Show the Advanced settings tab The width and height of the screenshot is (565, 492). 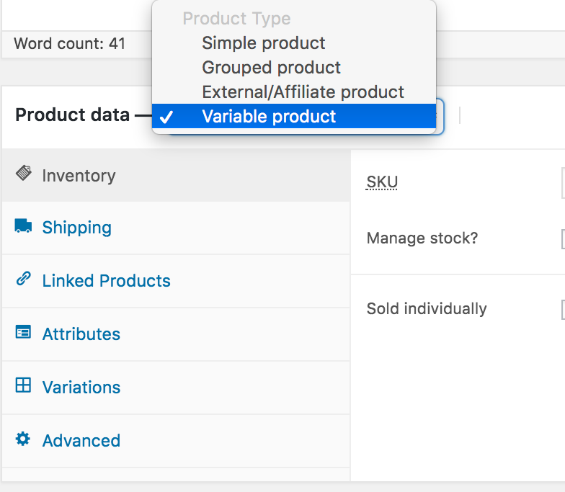point(176,441)
